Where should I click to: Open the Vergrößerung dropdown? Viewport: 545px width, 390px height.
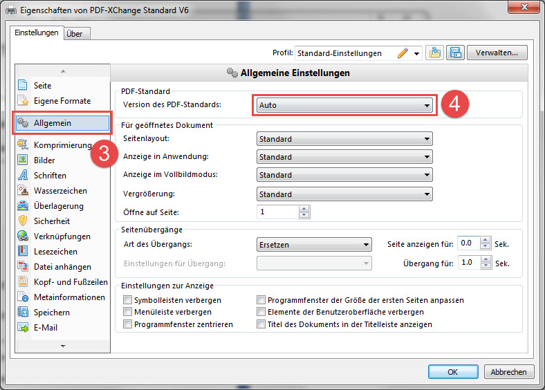pyautogui.click(x=344, y=194)
